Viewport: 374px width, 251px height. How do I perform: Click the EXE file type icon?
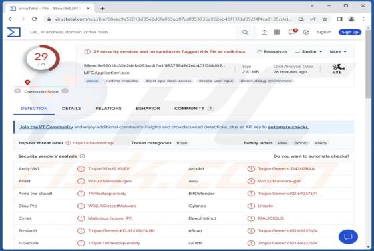[x=337, y=69]
